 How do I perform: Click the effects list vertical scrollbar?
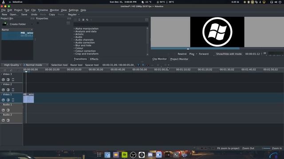(x=147, y=42)
